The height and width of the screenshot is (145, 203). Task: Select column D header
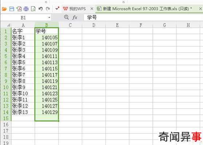(x=94, y=25)
